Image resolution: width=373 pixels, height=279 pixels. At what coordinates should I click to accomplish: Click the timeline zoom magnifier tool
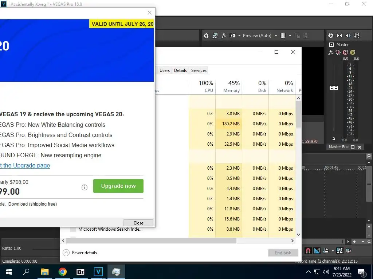tap(369, 242)
